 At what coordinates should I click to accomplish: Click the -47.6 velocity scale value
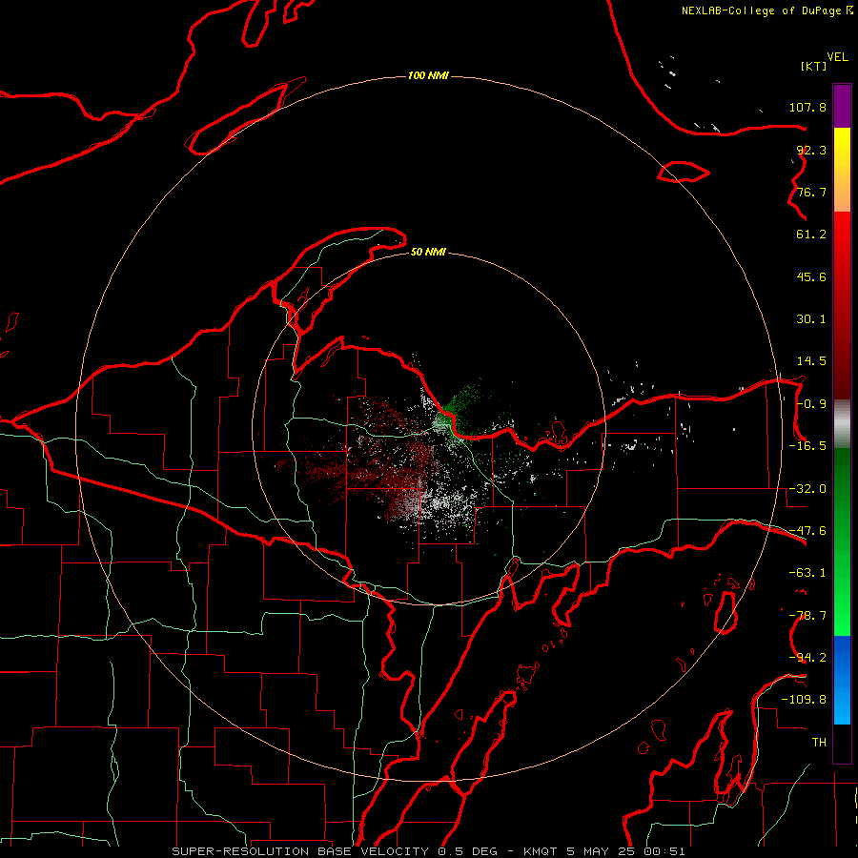coord(807,531)
